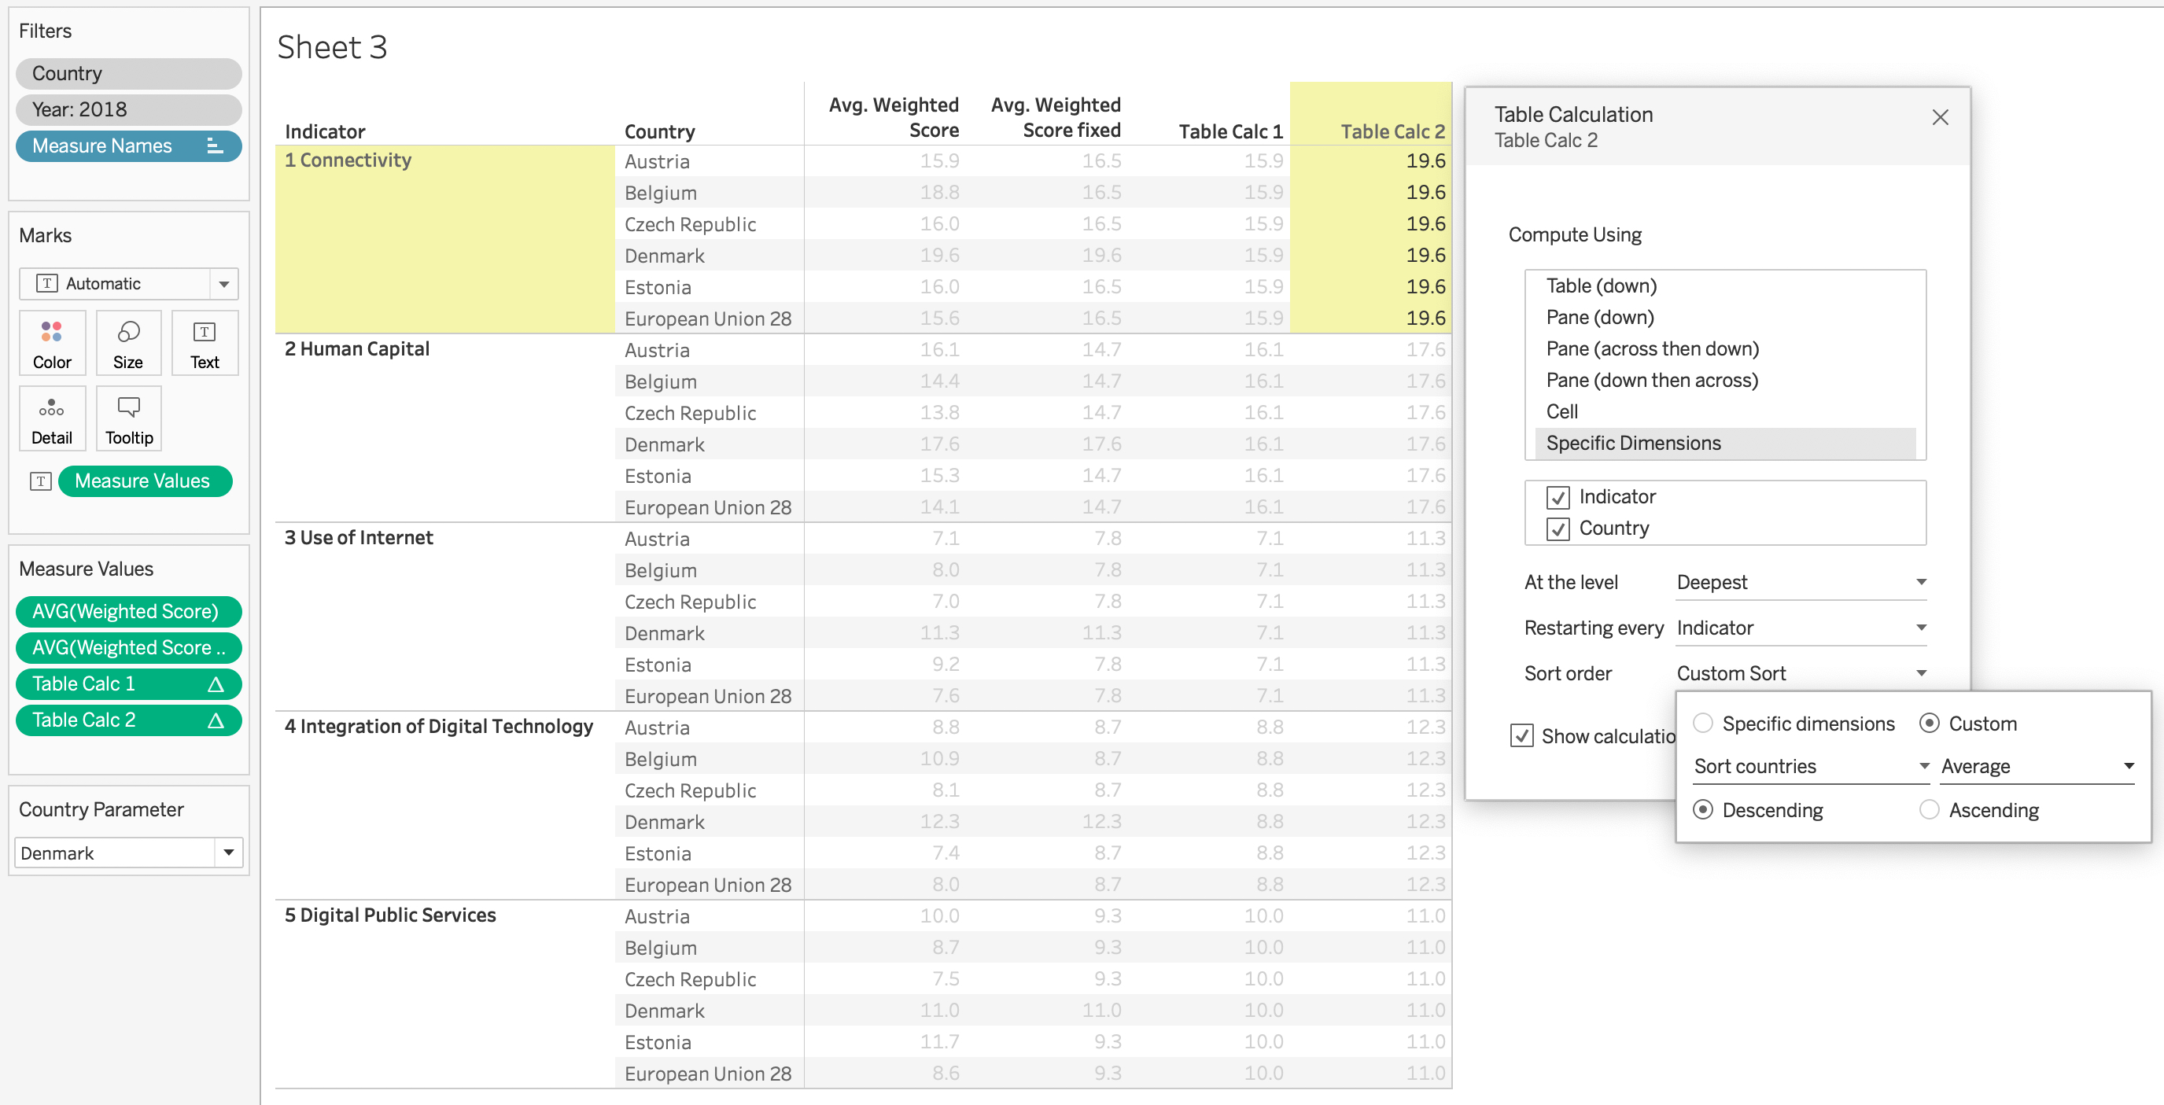Click the truncated AVG(Weighted Score .. pill
The image size is (2164, 1105).
click(x=128, y=647)
